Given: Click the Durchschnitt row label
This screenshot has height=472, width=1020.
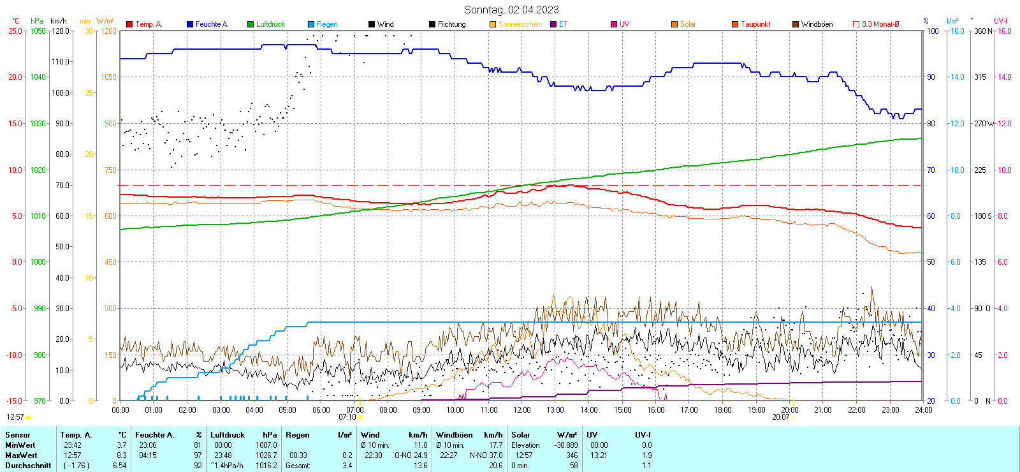Looking at the screenshot, I should point(28,466).
